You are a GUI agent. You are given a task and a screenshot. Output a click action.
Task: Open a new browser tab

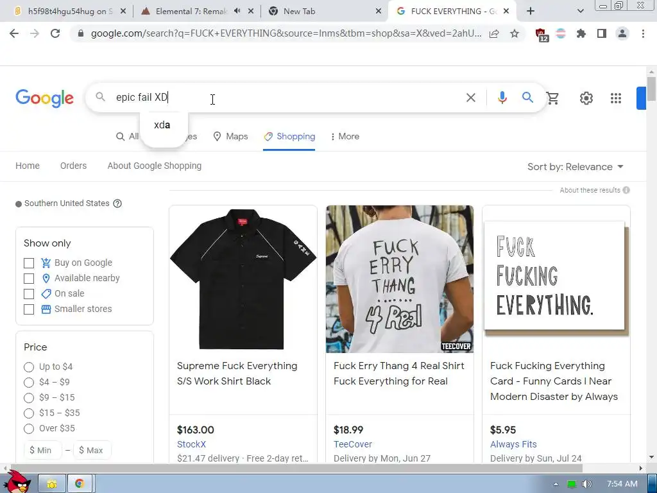[531, 11]
